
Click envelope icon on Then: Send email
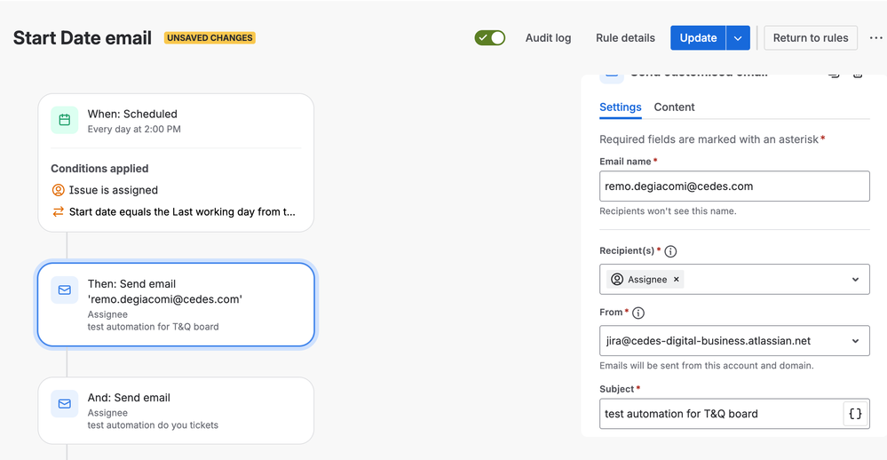tap(65, 289)
